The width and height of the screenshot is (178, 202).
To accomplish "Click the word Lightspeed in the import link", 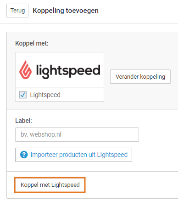I will 112,155.
